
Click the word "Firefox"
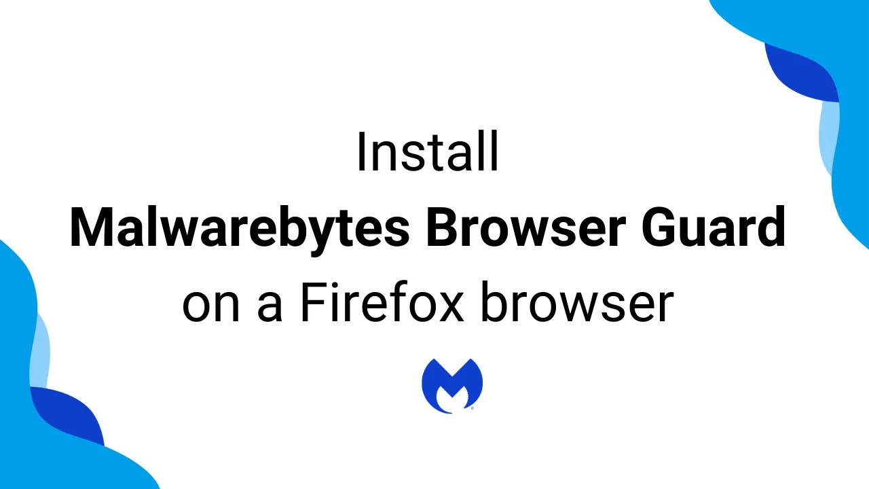tap(382, 302)
